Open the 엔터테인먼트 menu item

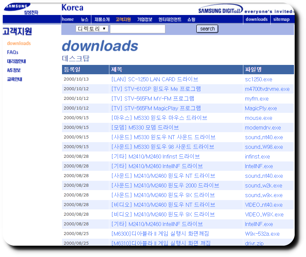click(x=170, y=20)
